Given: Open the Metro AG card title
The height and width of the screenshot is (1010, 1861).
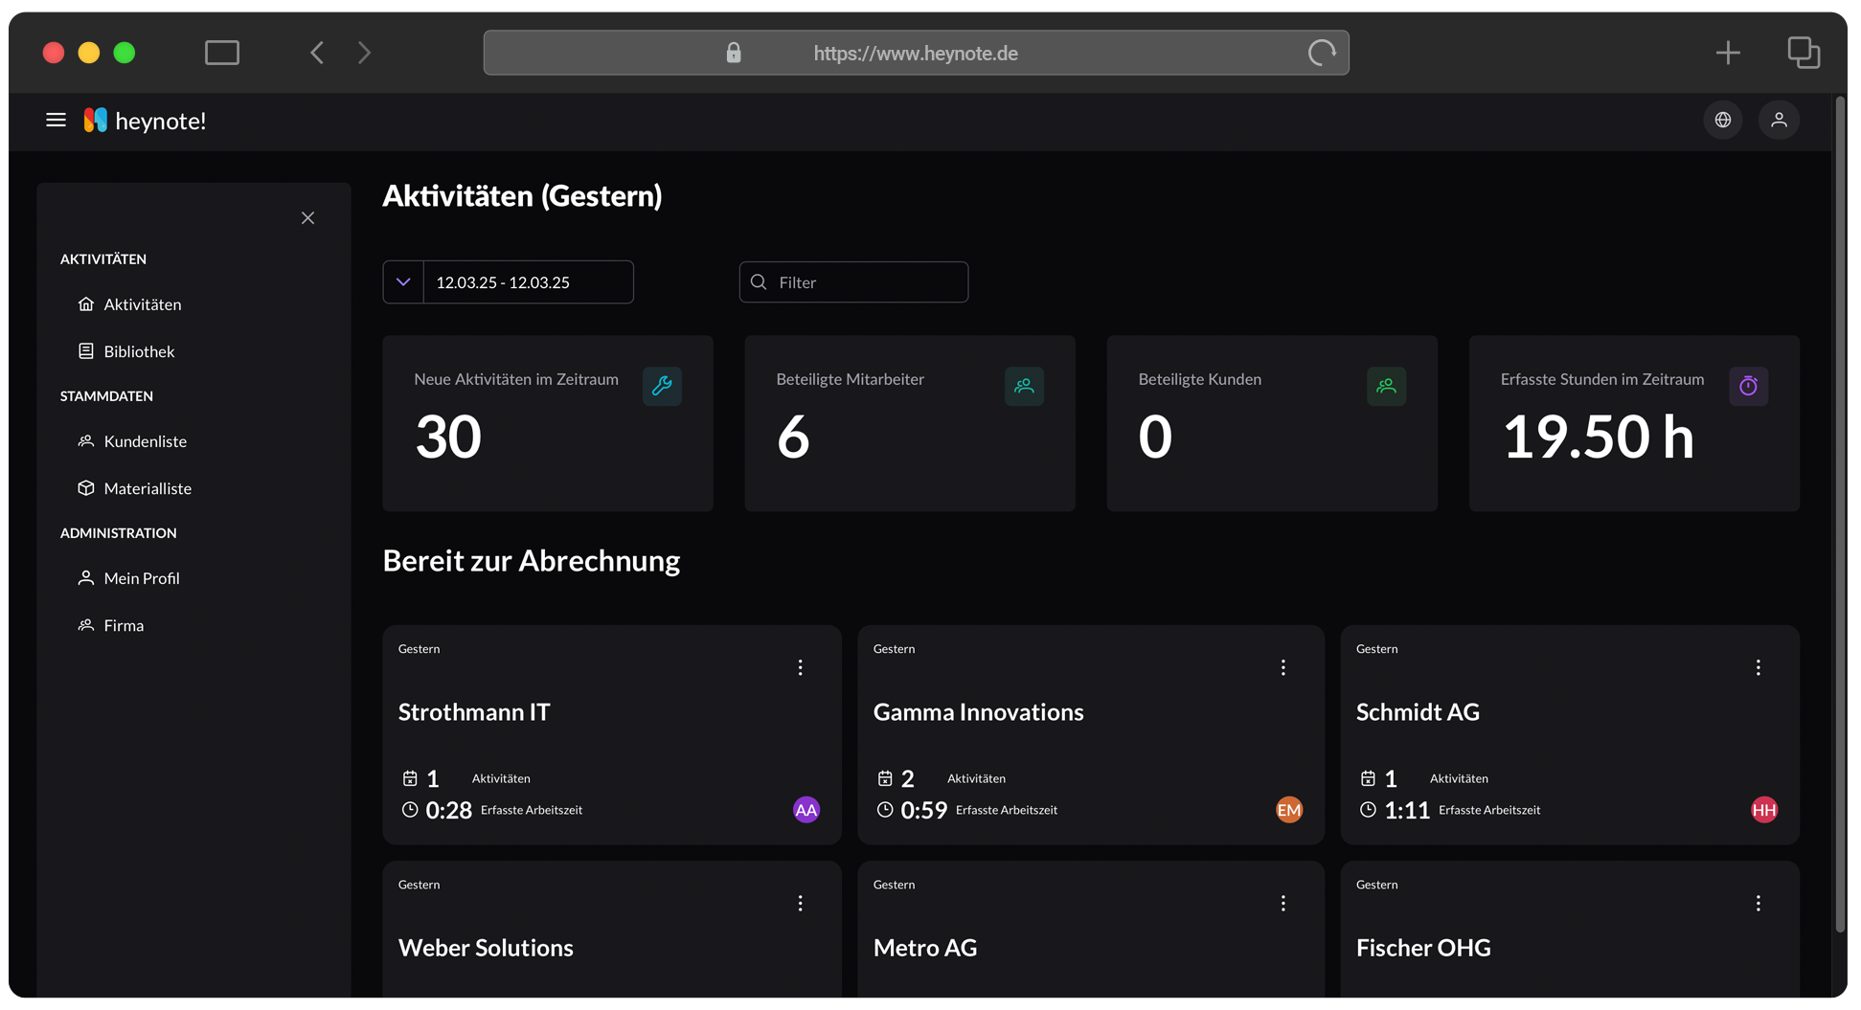Looking at the screenshot, I should coord(925,948).
